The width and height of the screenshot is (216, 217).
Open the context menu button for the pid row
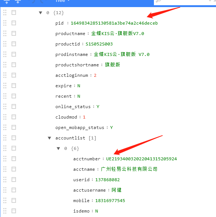(14, 23)
